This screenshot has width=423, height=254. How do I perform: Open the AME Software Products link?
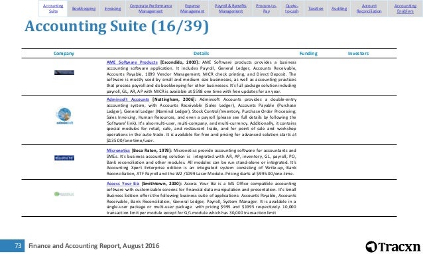[132, 62]
